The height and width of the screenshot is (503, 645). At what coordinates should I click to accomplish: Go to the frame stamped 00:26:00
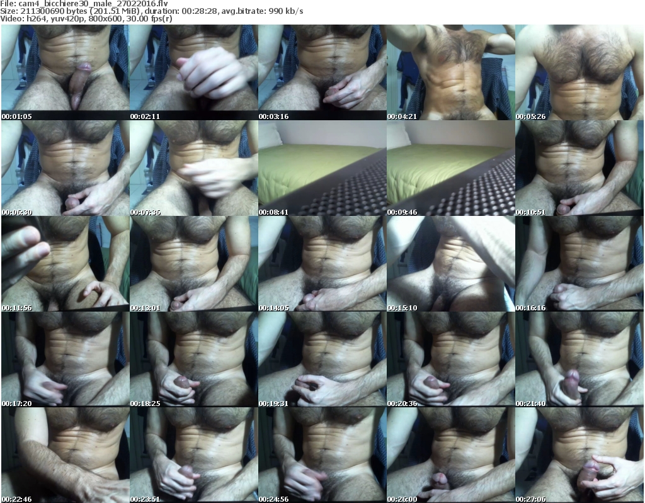point(451,455)
